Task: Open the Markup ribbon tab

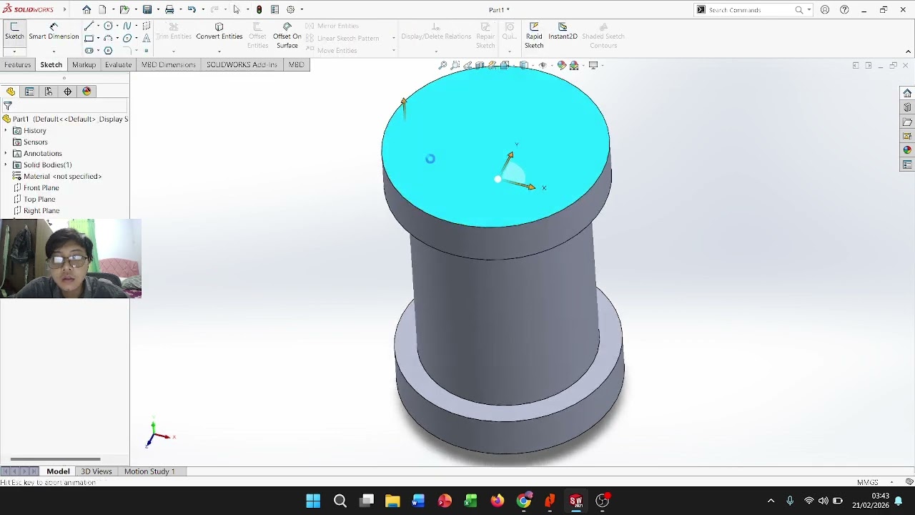Action: pos(84,65)
